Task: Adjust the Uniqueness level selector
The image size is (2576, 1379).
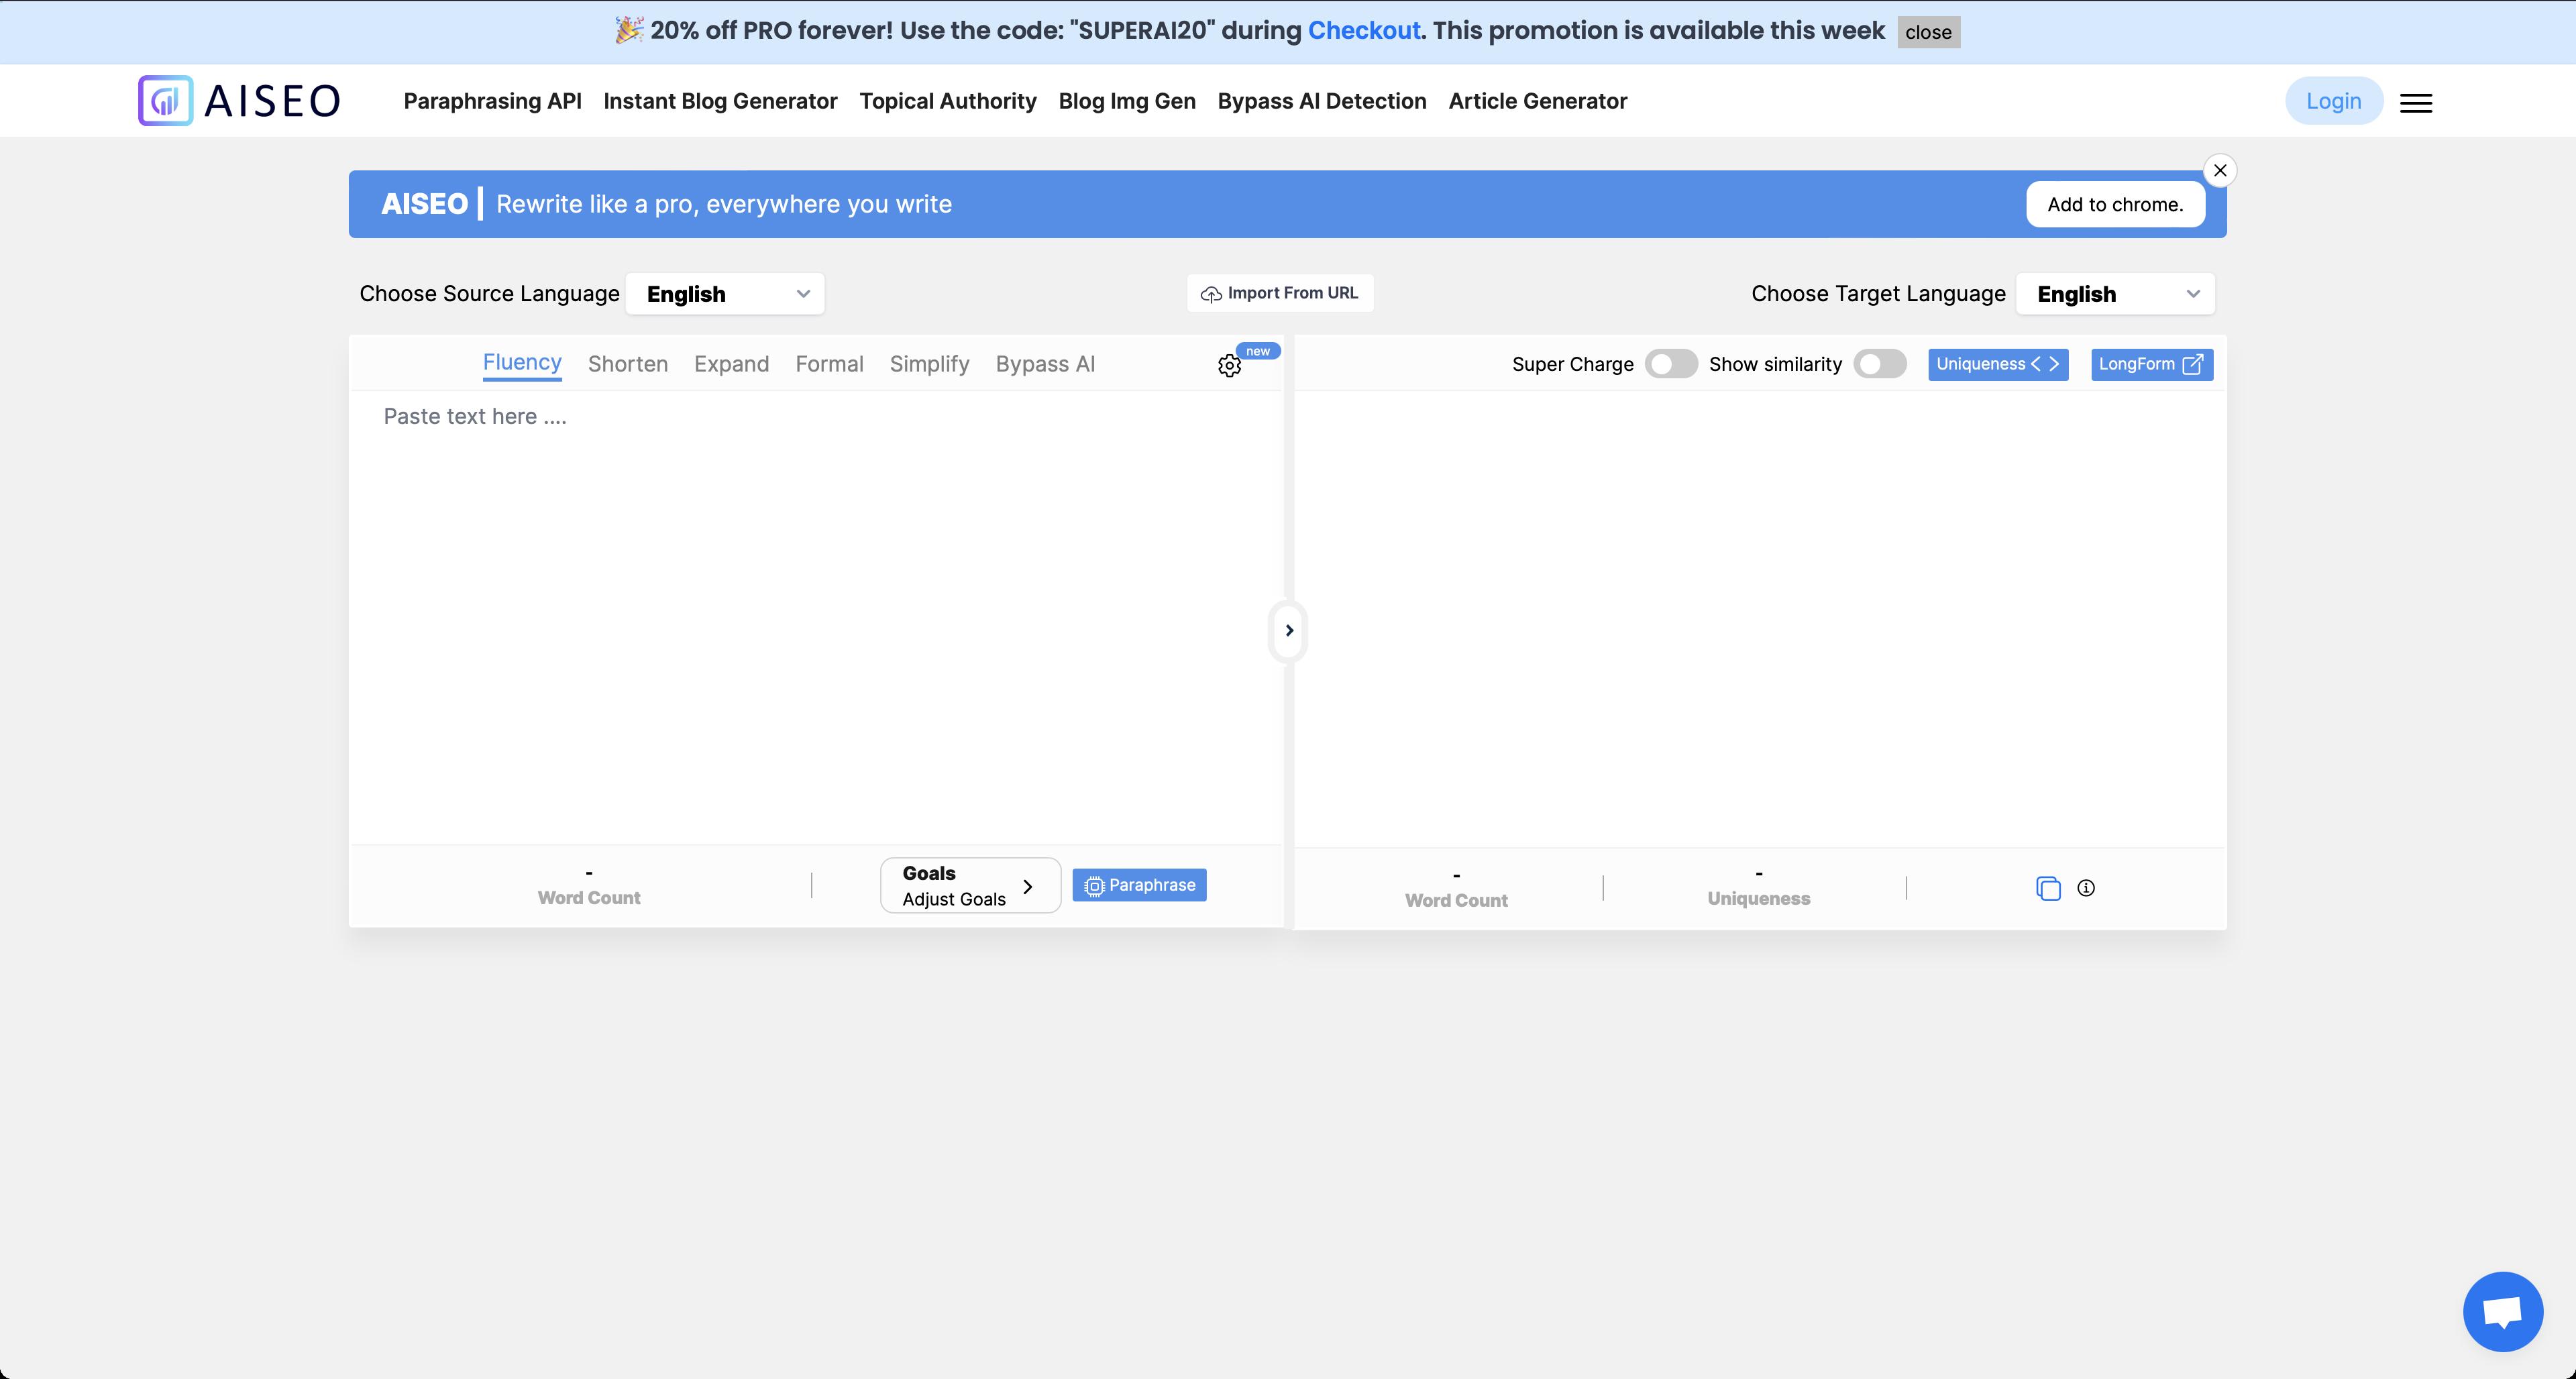Action: (x=1997, y=364)
